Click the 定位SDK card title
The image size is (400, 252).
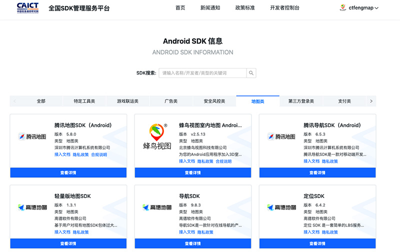click(x=314, y=196)
